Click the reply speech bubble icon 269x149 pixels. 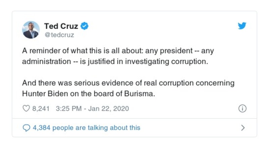click(x=26, y=128)
